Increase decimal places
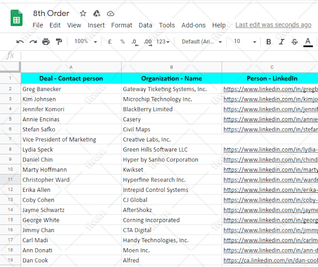Image resolution: width=318 pixels, height=267 pixels. pyautogui.click(x=148, y=42)
